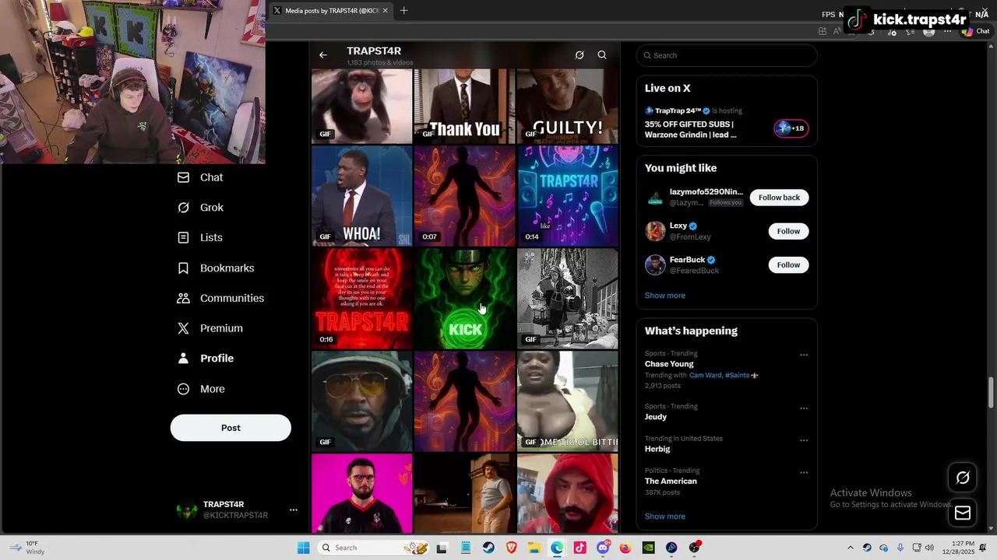
Task: Click the TRAPST4R account avatar at bottom
Action: (187, 510)
